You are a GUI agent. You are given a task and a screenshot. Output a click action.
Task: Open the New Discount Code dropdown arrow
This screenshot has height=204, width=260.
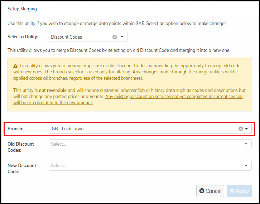click(x=246, y=166)
